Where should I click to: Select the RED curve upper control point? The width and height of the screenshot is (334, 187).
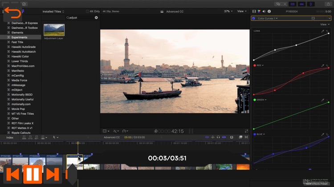coord(303,73)
